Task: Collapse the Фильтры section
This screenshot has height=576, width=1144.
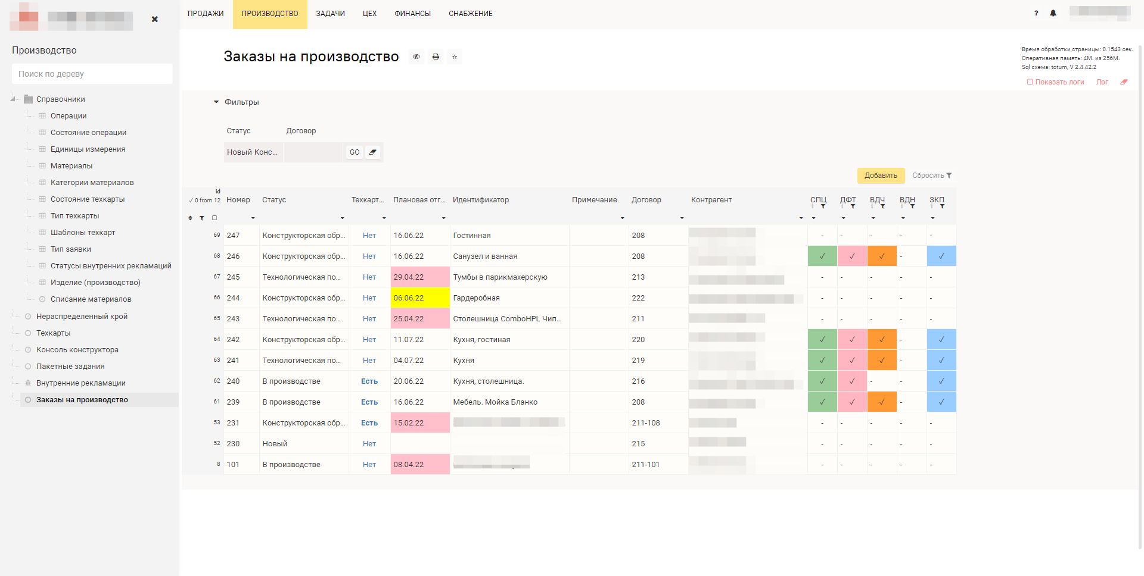Action: (x=216, y=102)
